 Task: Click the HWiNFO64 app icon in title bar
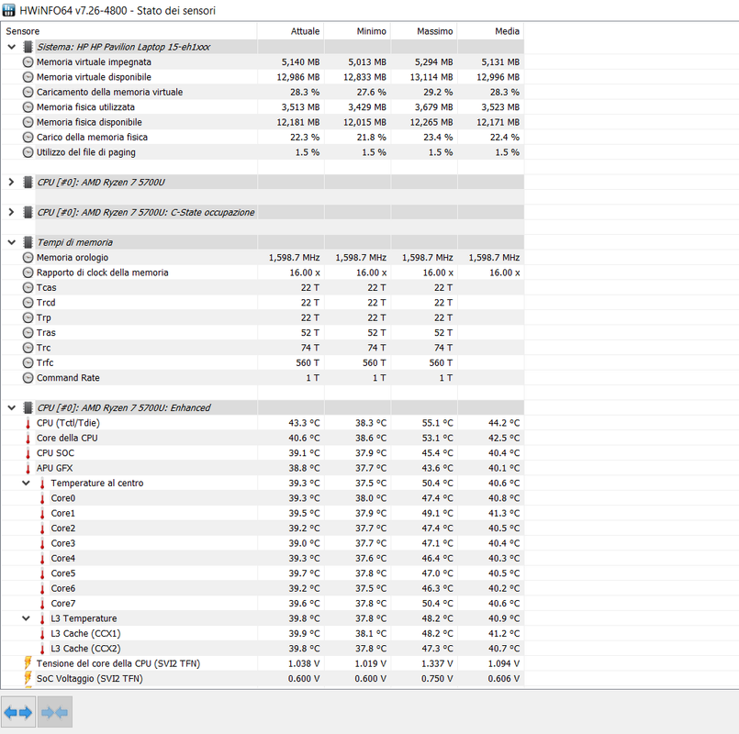[8, 10]
